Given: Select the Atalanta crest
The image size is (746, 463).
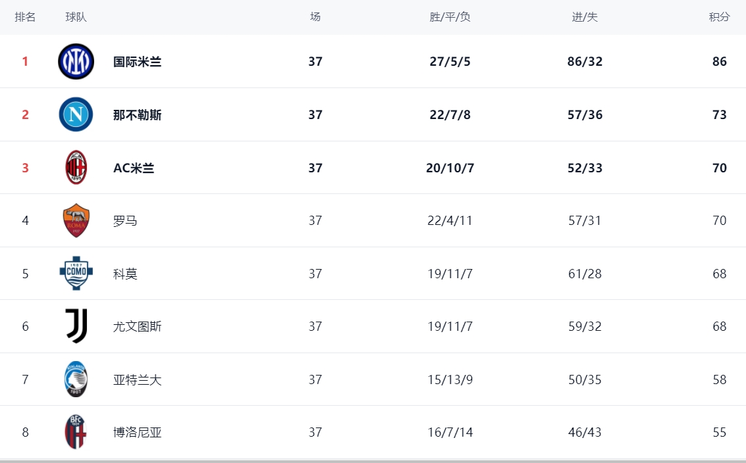Looking at the screenshot, I should coord(76,379).
